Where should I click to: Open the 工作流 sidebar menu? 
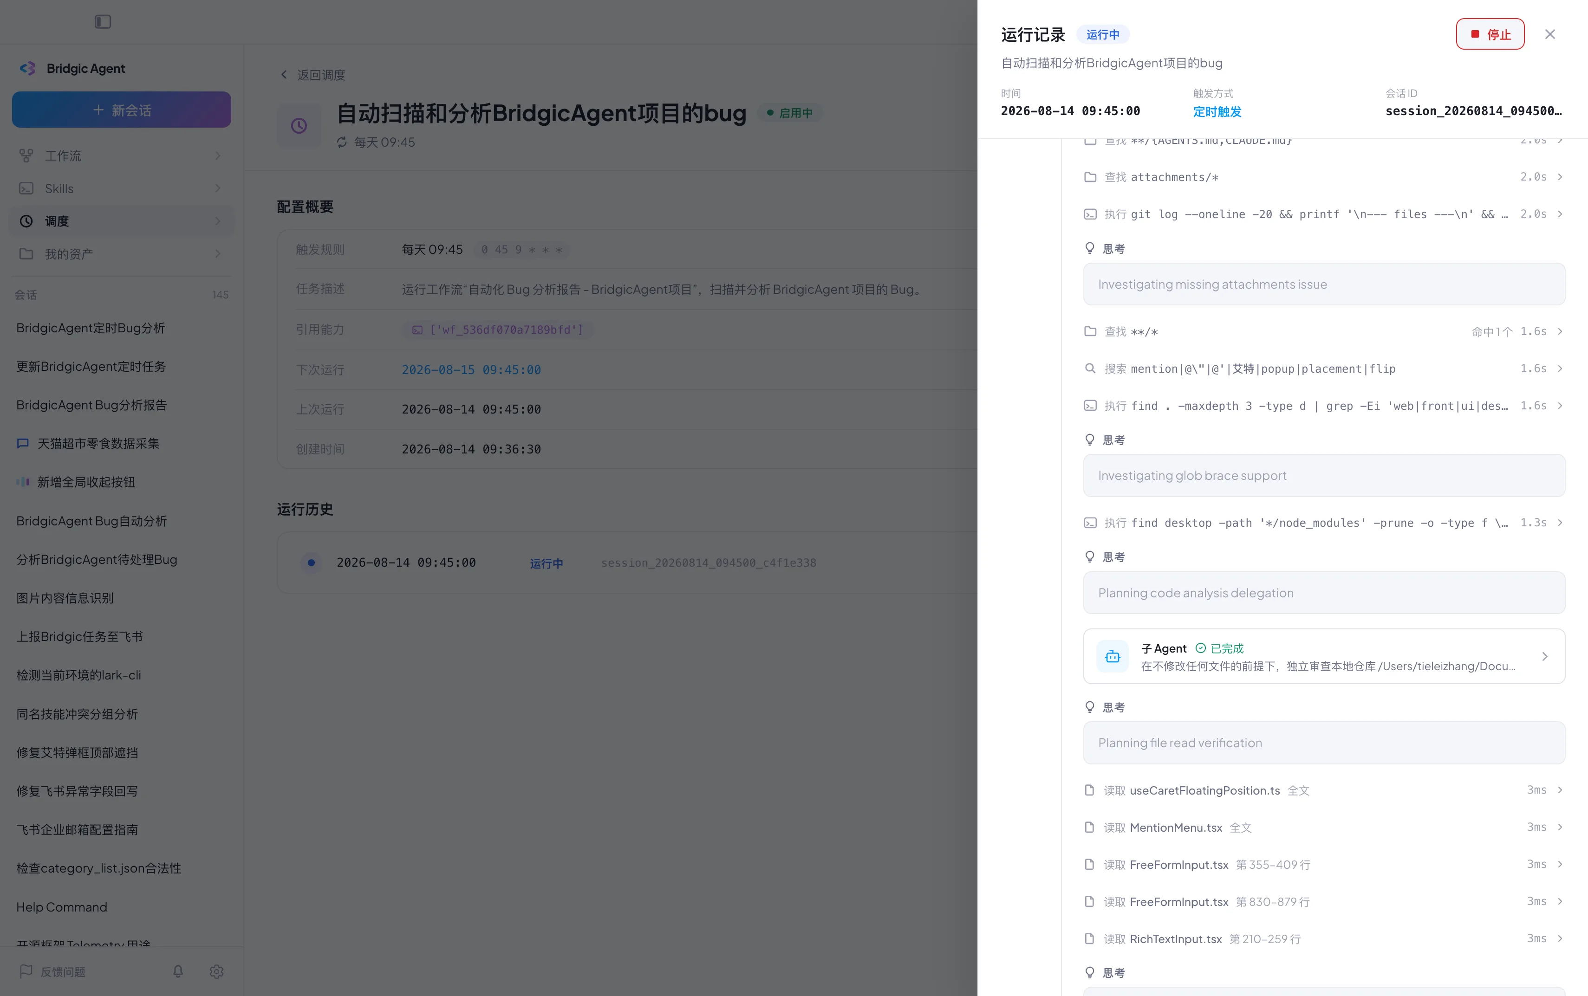[x=121, y=155]
